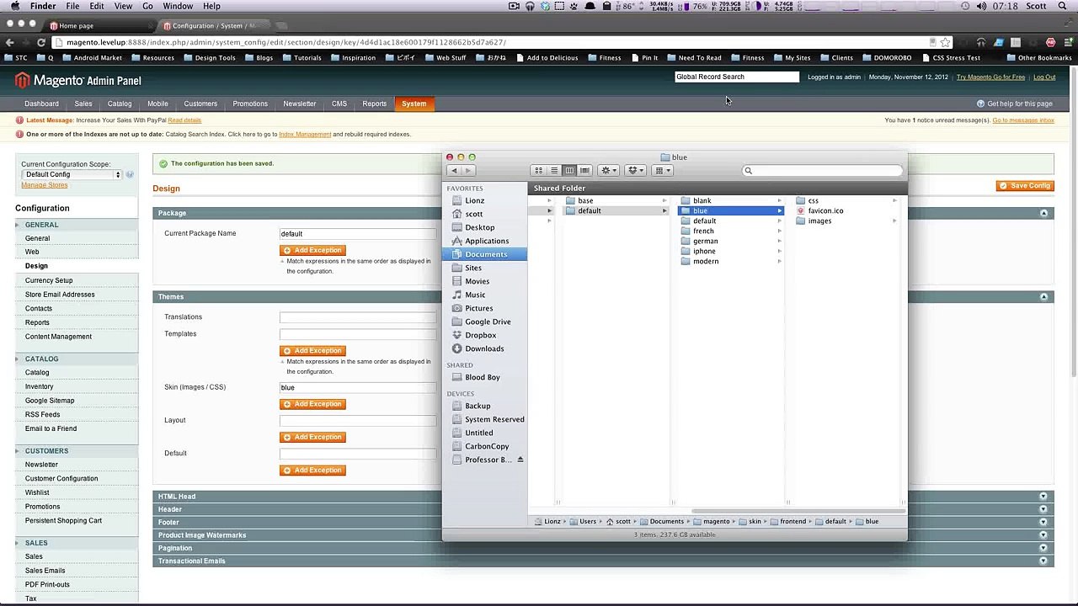The height and width of the screenshot is (606, 1078).
Task: Reload the browser page
Action: 40,42
